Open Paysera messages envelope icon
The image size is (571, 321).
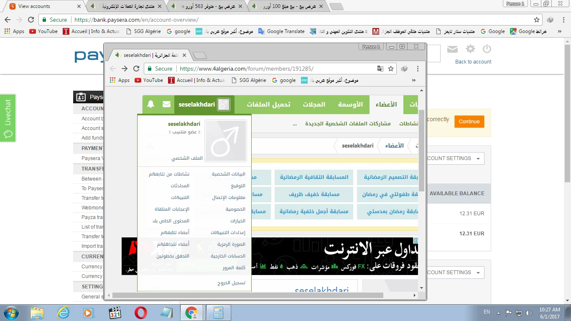pyautogui.click(x=452, y=49)
